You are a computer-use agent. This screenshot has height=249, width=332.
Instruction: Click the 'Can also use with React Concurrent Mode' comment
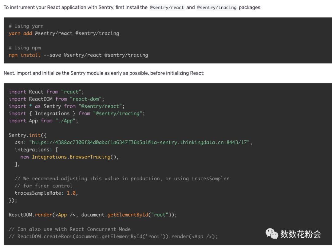pos(70,229)
